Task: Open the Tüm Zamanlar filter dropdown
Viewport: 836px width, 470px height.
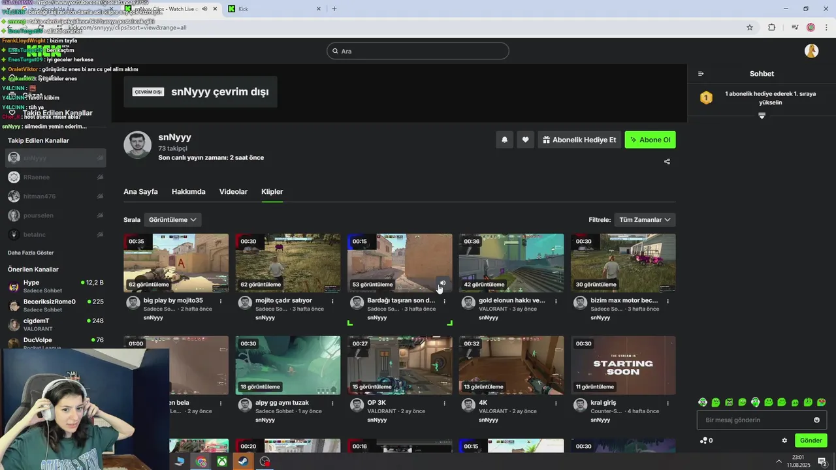Action: click(645, 220)
